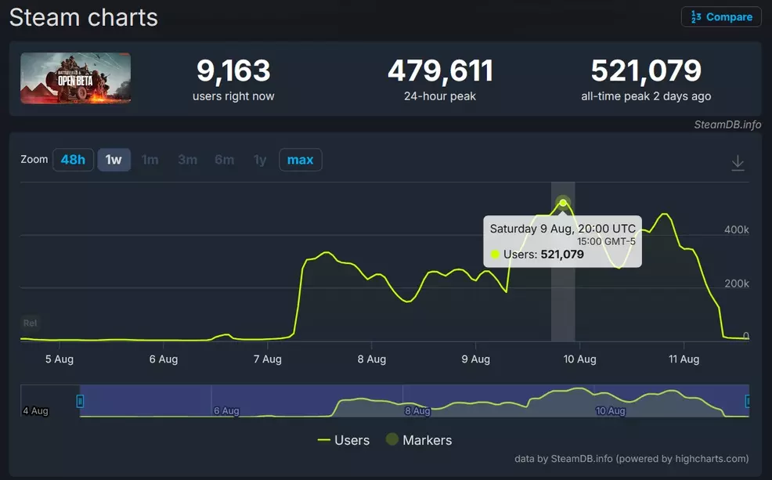772x480 pixels.
Task: Click the '8 Aug' label in navigator
Action: click(x=417, y=410)
